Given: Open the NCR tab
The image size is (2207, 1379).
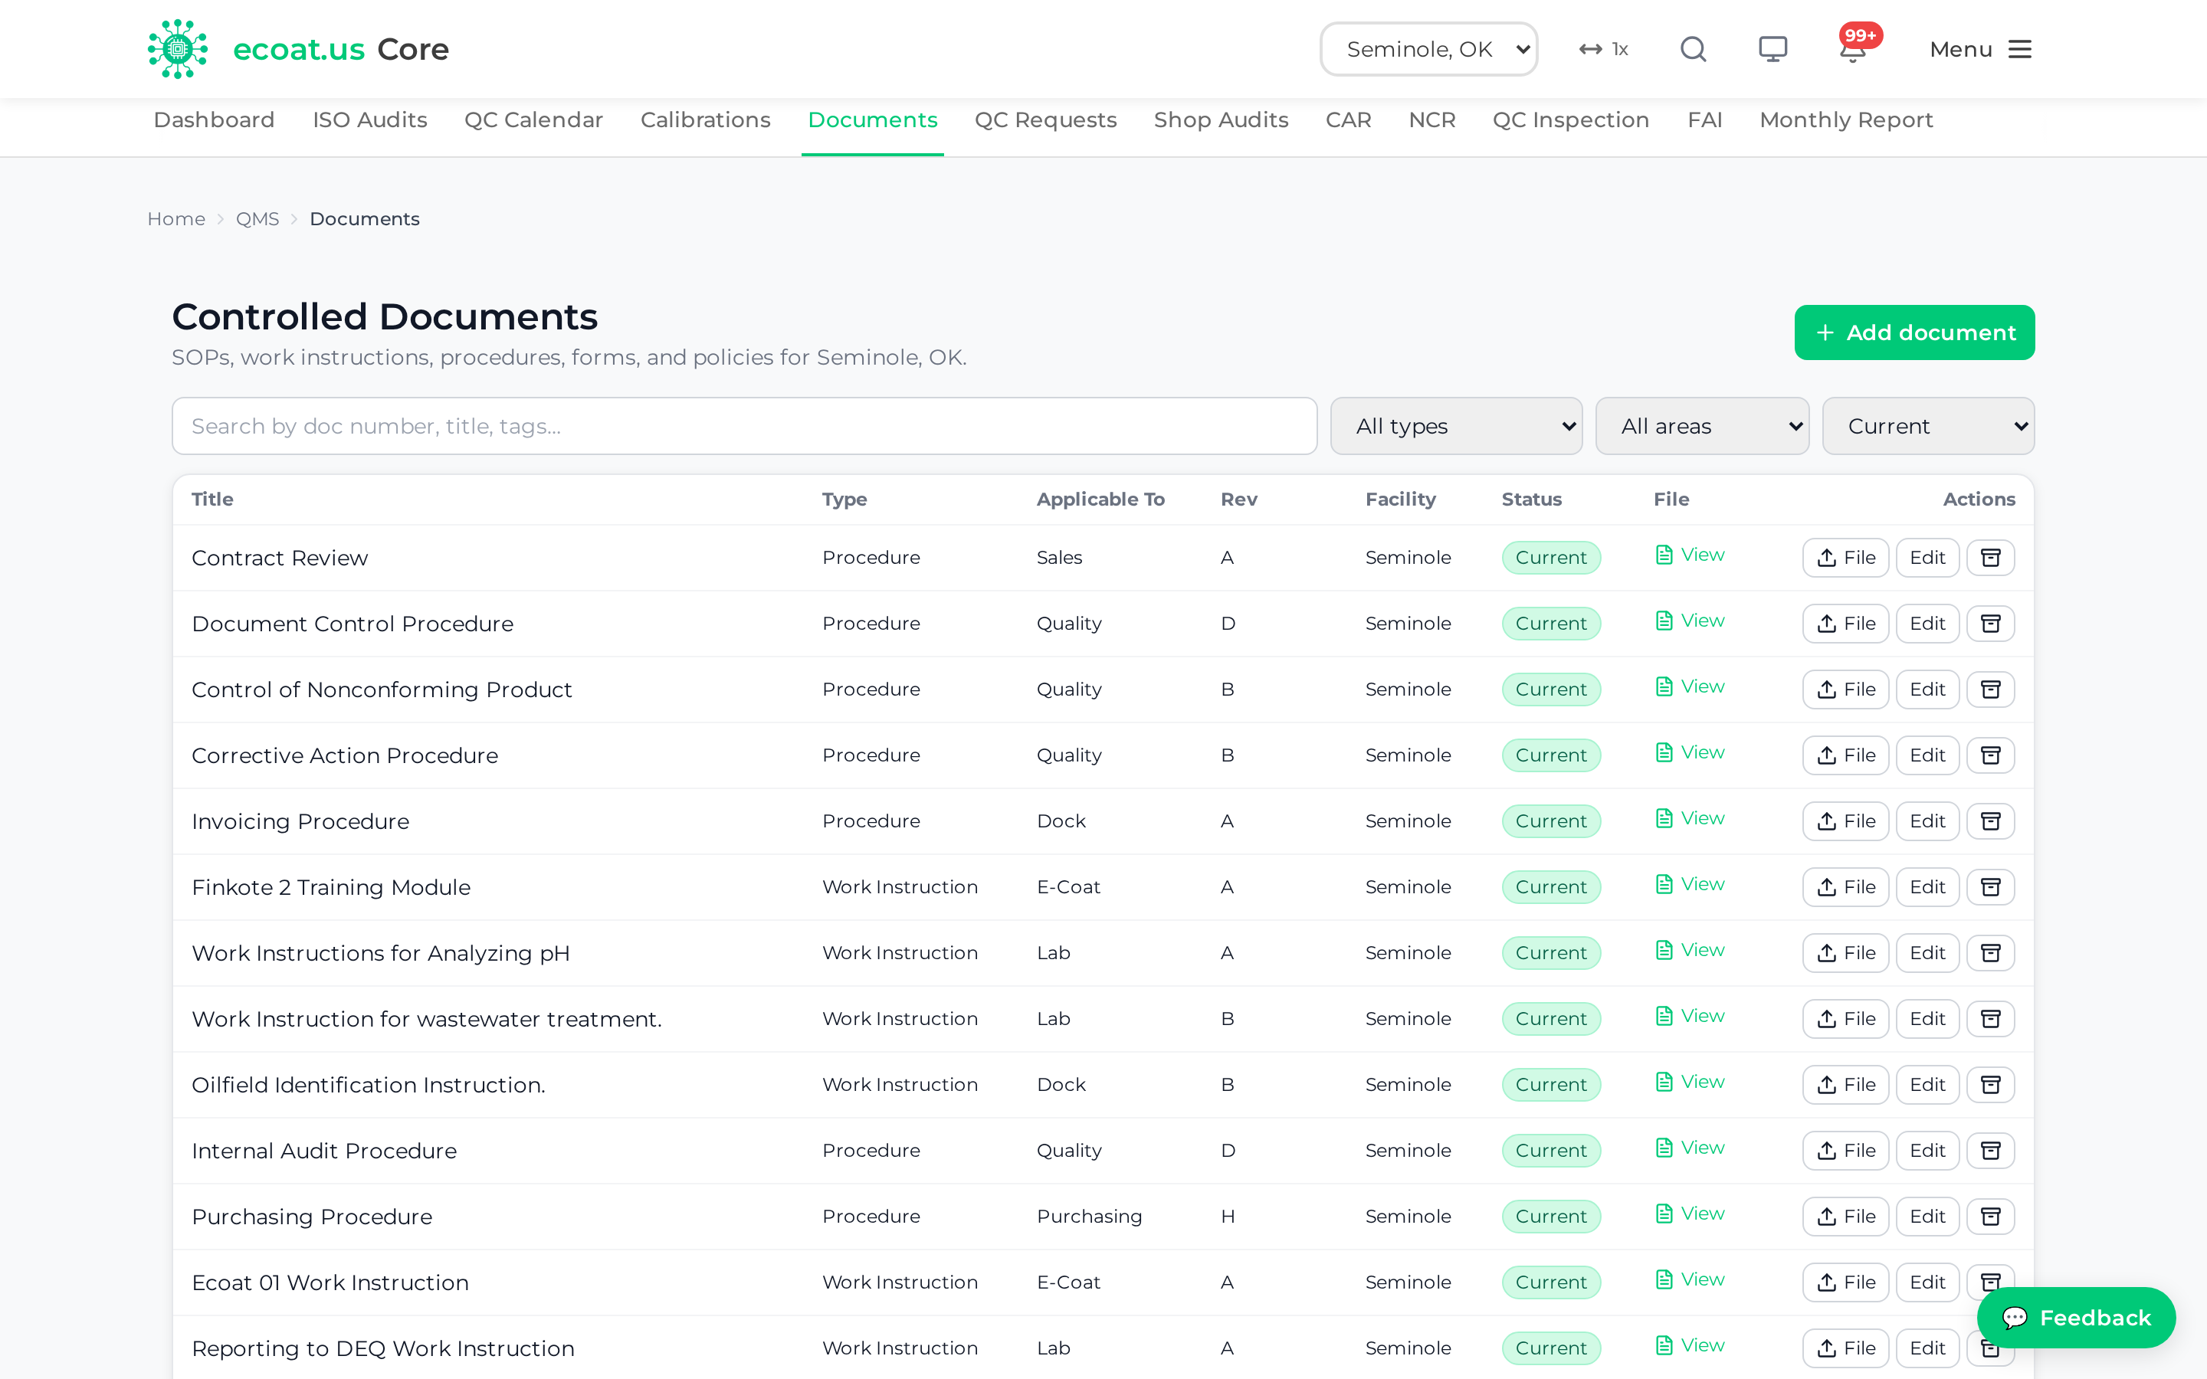Looking at the screenshot, I should pos(1431,120).
